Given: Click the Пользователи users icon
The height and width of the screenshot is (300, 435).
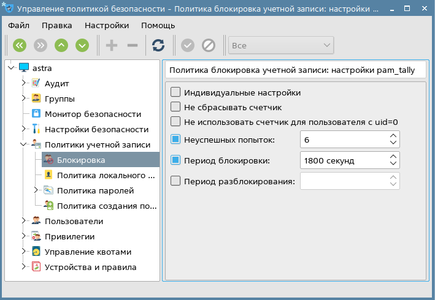Looking at the screenshot, I should [36, 220].
